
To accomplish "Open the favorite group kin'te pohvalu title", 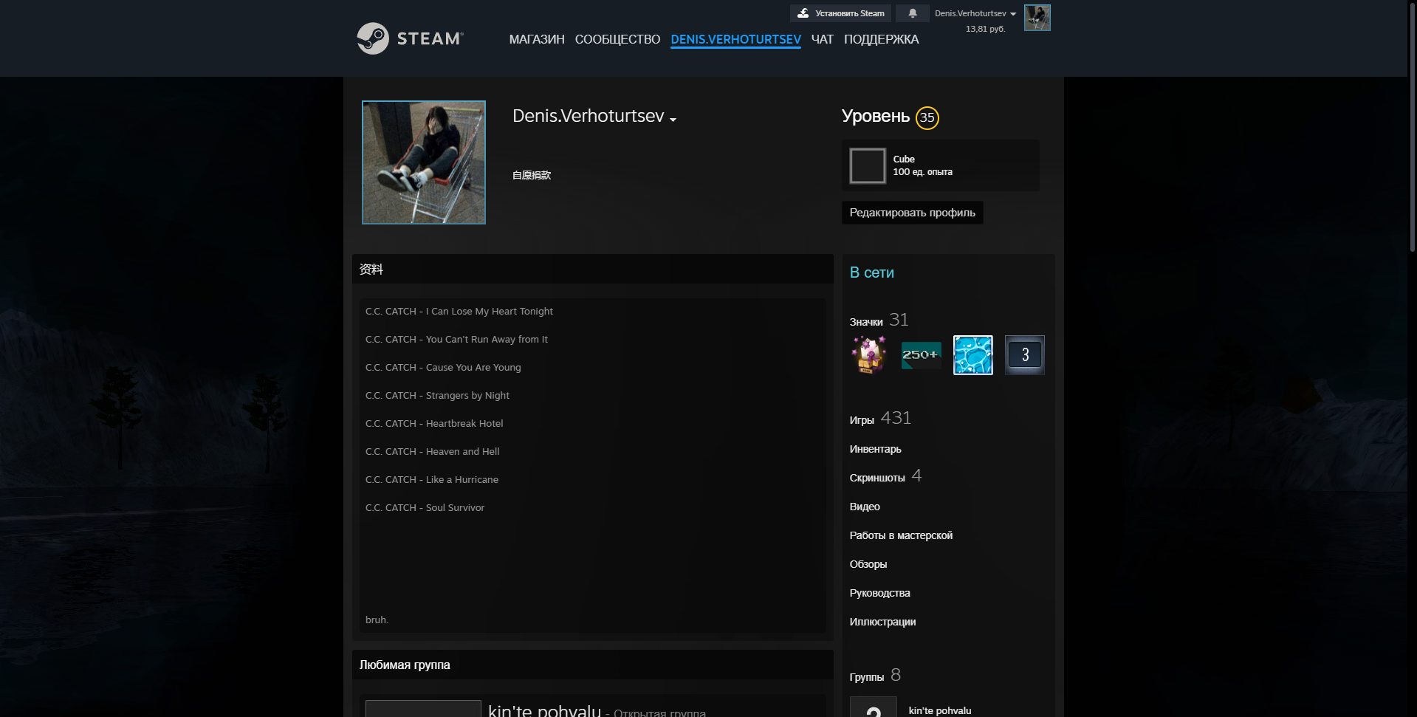I will pyautogui.click(x=544, y=710).
